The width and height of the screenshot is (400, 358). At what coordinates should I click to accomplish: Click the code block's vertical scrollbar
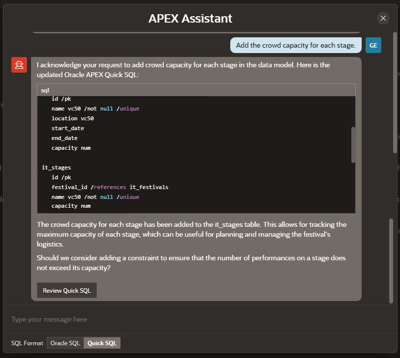(x=353, y=144)
